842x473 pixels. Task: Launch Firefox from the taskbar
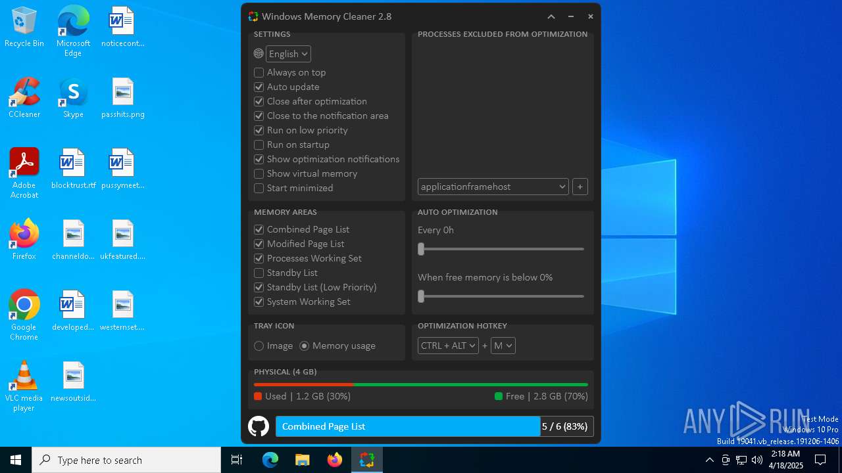click(334, 460)
